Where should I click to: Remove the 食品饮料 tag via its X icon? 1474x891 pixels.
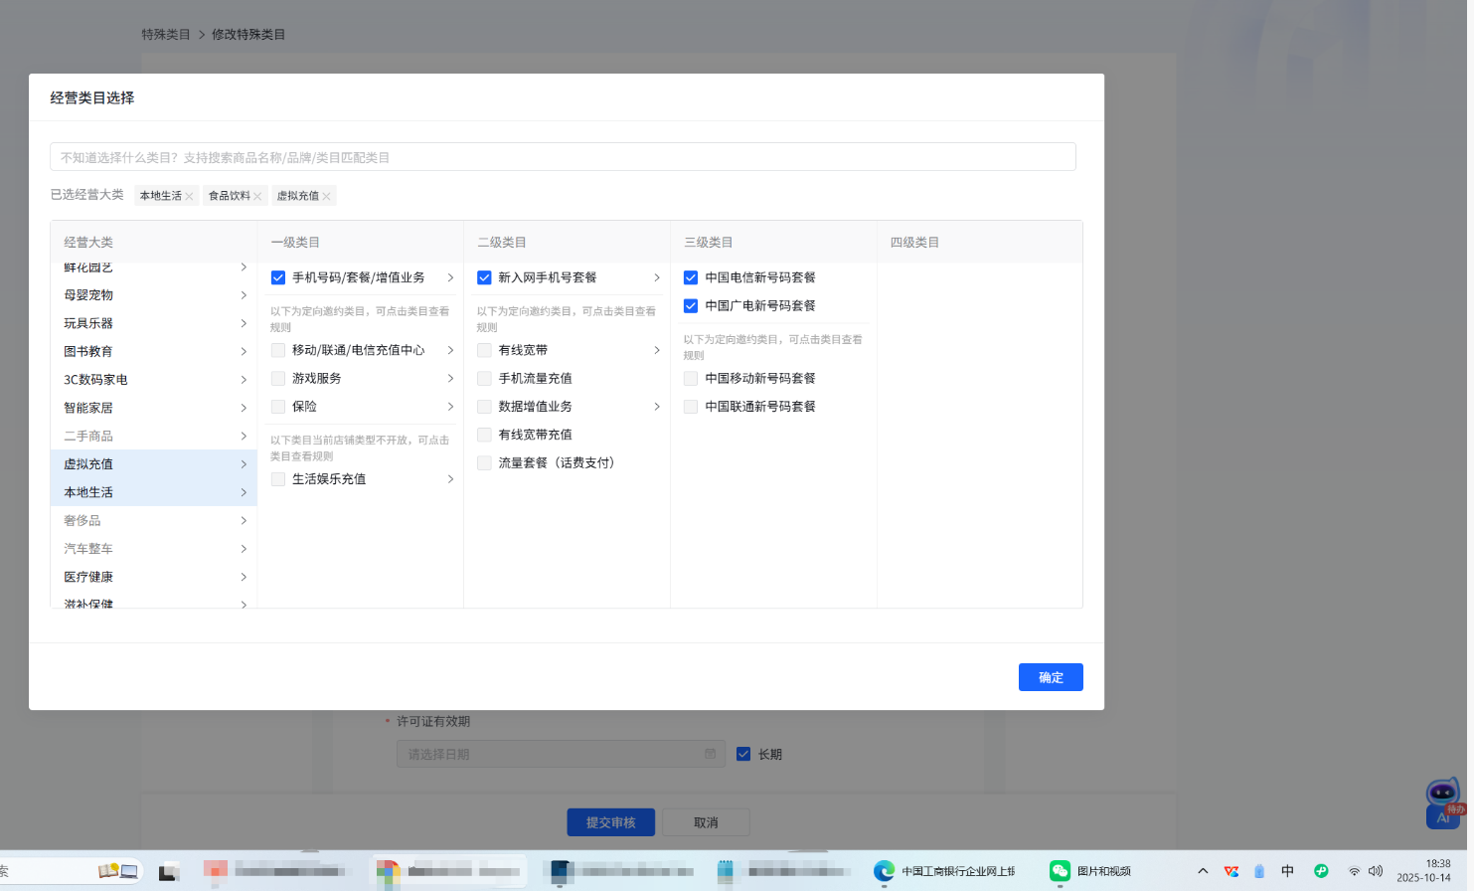pos(257,197)
